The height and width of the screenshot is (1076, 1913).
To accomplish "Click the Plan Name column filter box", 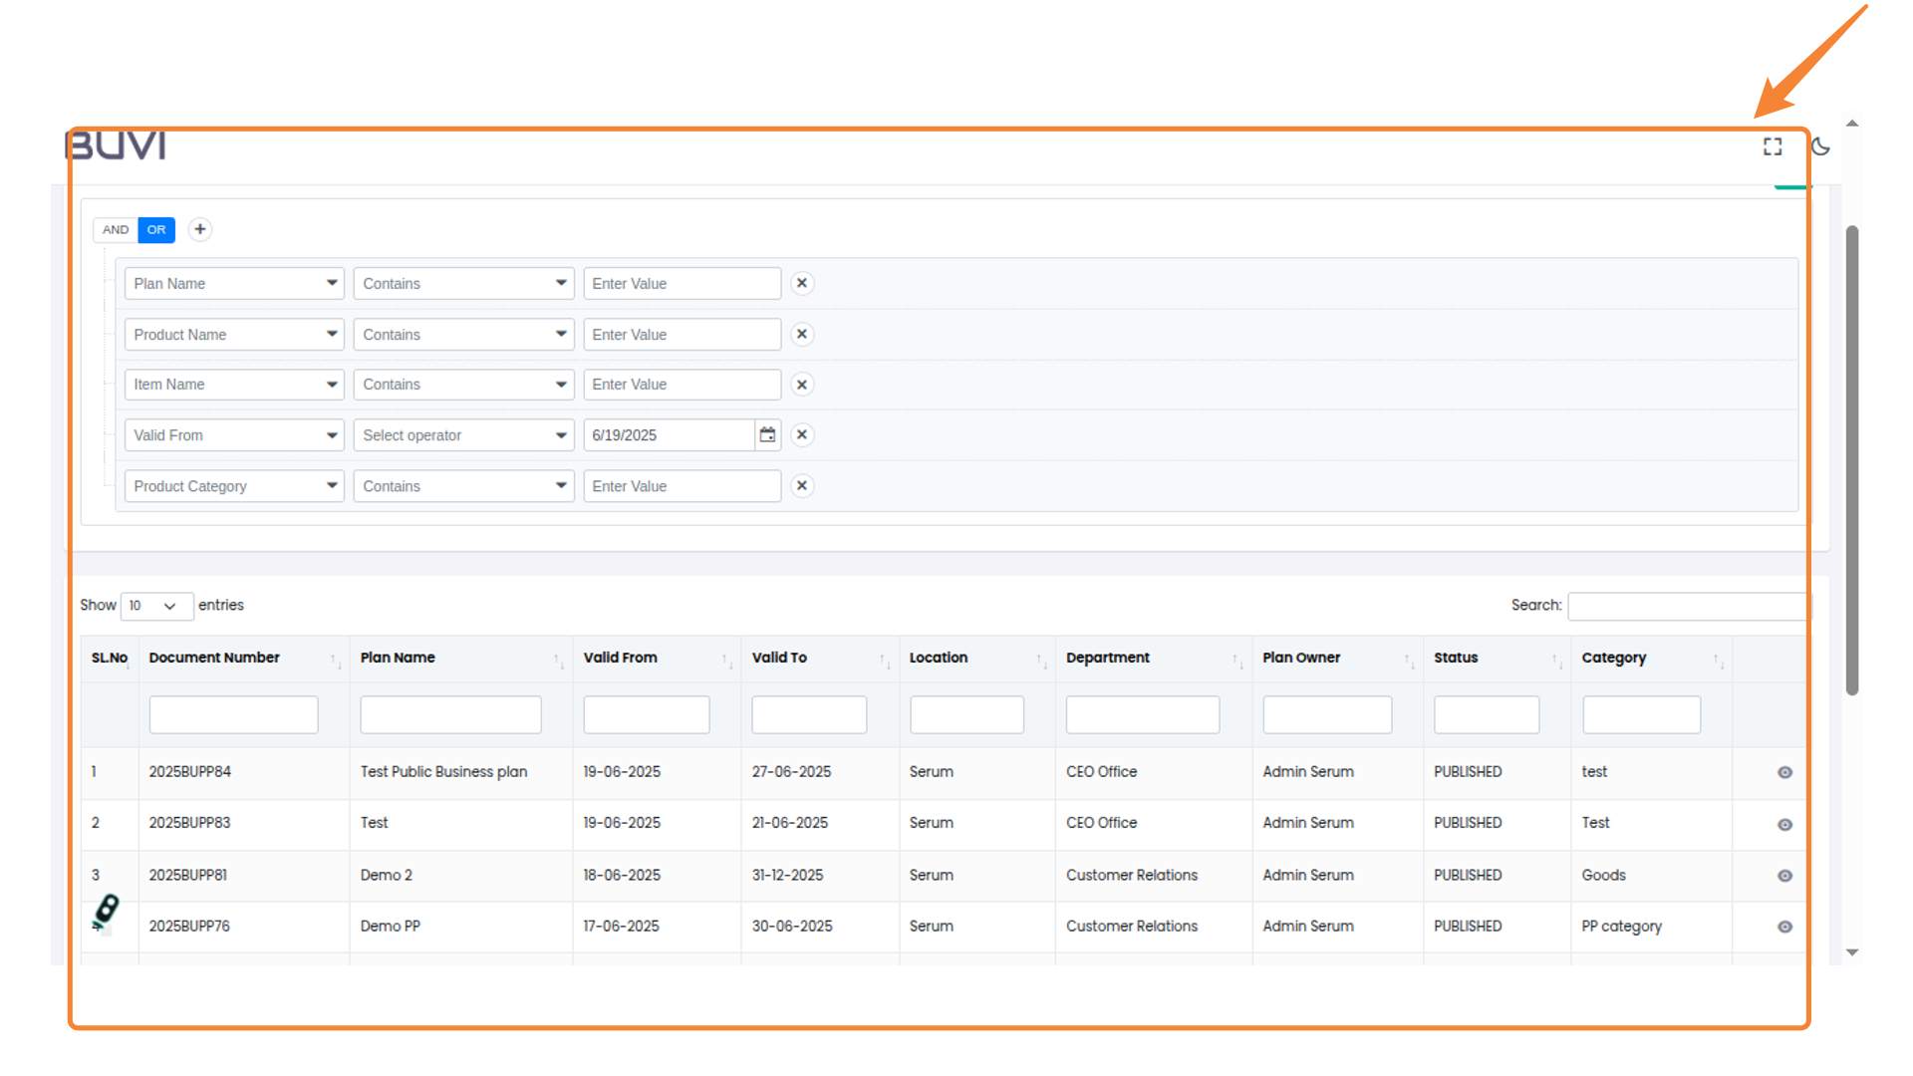I will tap(450, 714).
